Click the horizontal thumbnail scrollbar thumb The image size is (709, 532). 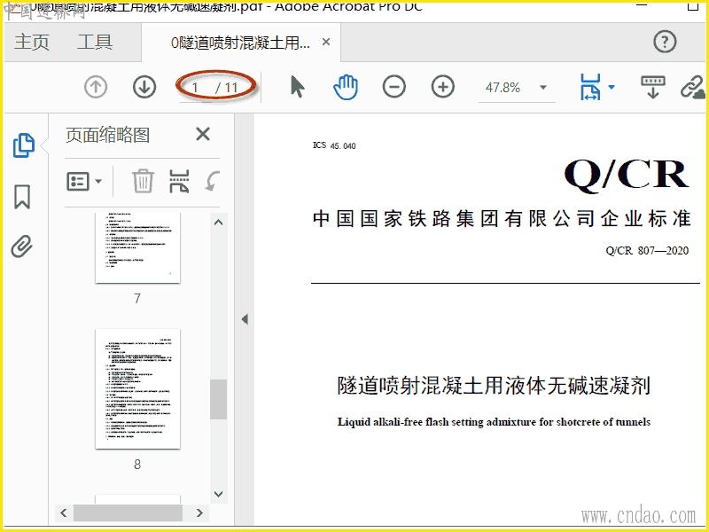[x=128, y=512]
